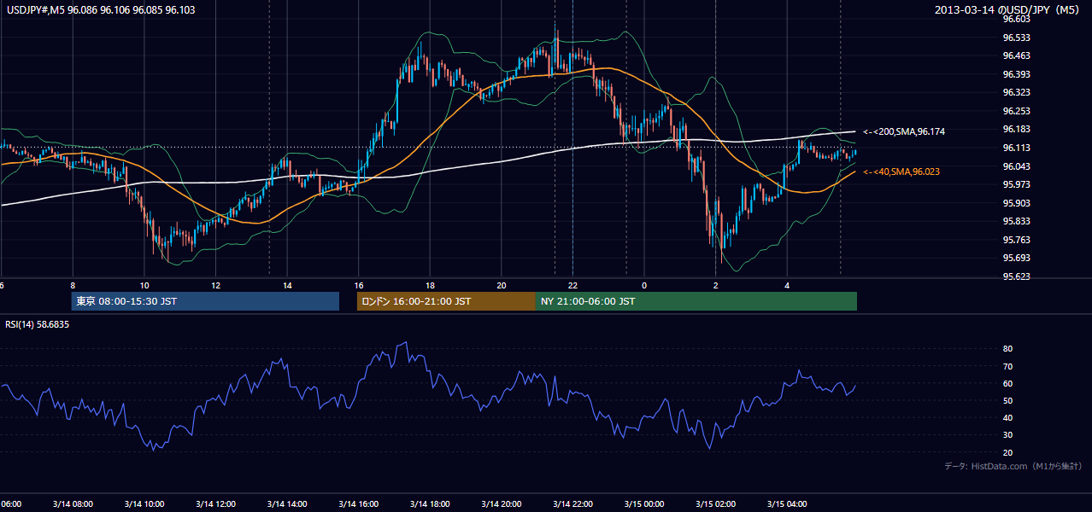Click the 40 SMA 96.023 label

tap(902, 172)
